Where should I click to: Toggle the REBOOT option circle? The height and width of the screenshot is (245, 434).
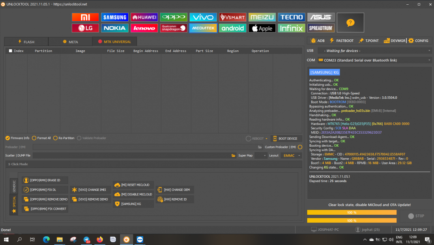248,138
